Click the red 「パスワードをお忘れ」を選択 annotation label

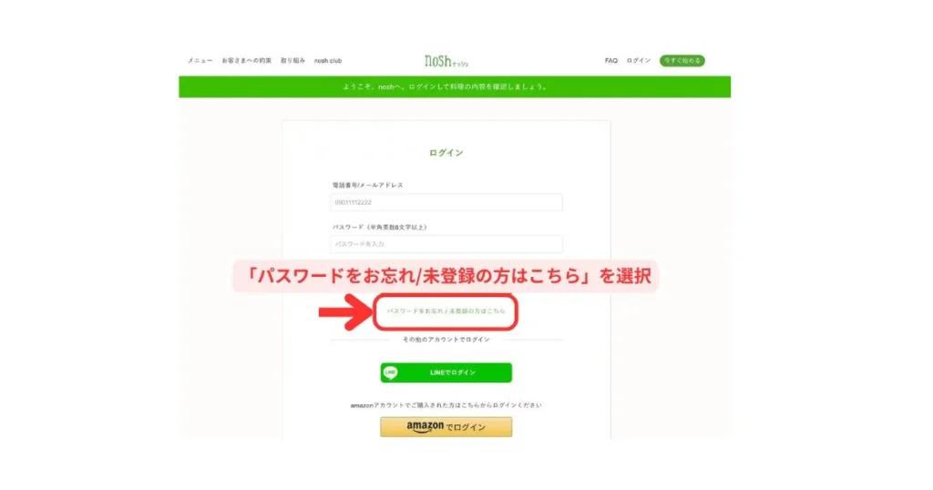[x=446, y=276]
